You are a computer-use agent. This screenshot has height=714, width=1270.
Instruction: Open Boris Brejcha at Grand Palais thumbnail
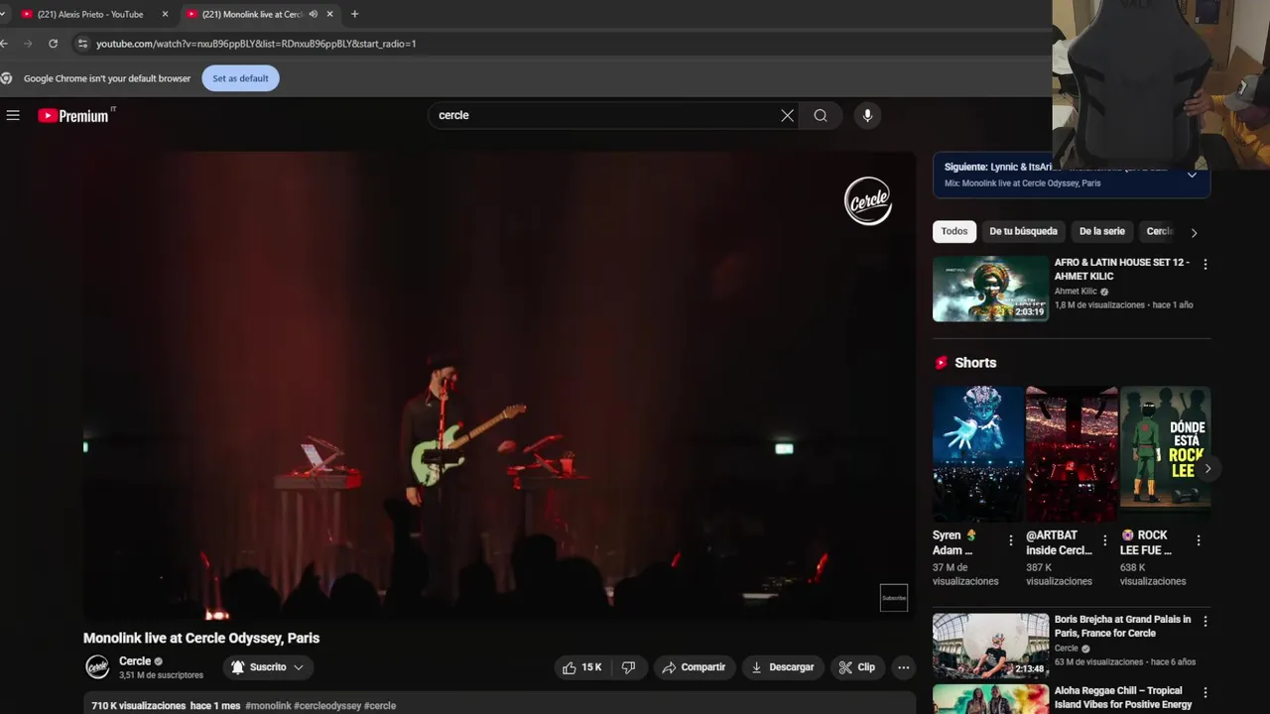990,646
